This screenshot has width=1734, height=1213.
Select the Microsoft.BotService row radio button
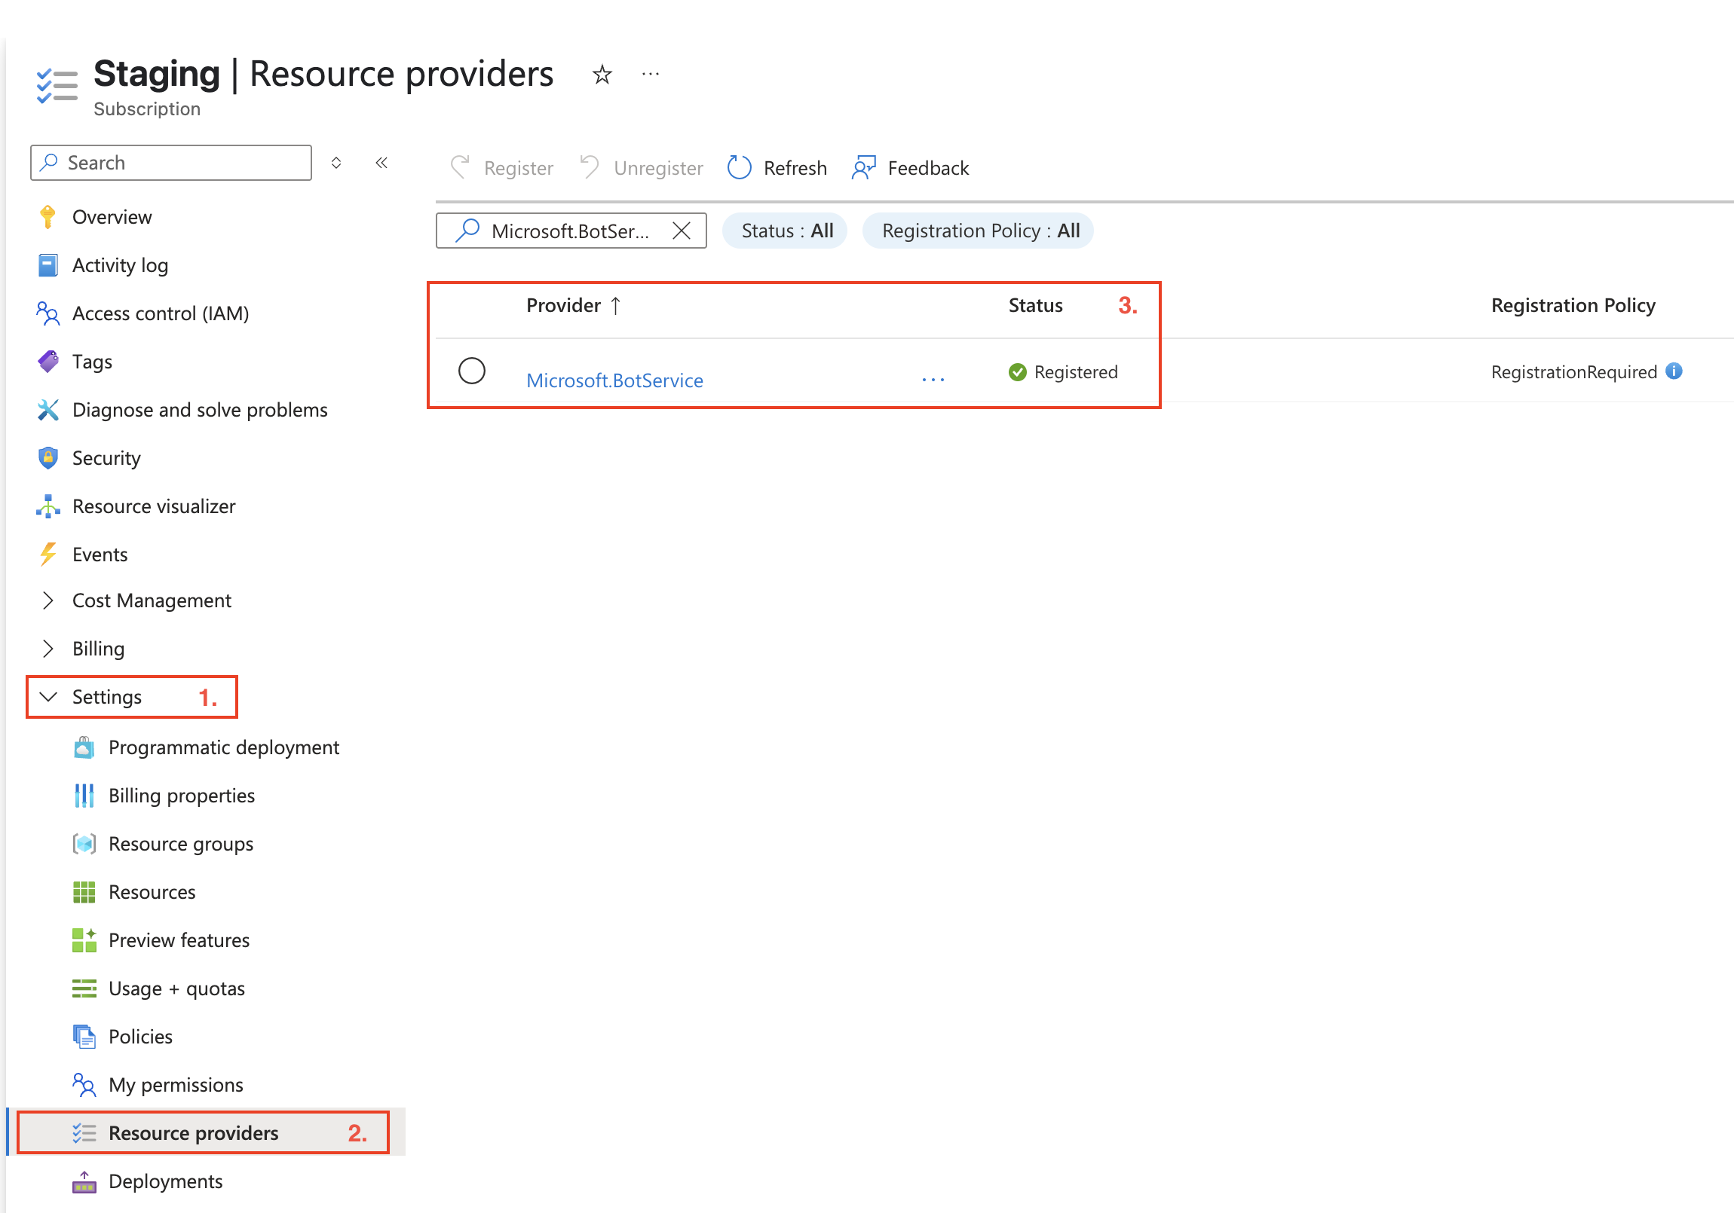point(471,371)
